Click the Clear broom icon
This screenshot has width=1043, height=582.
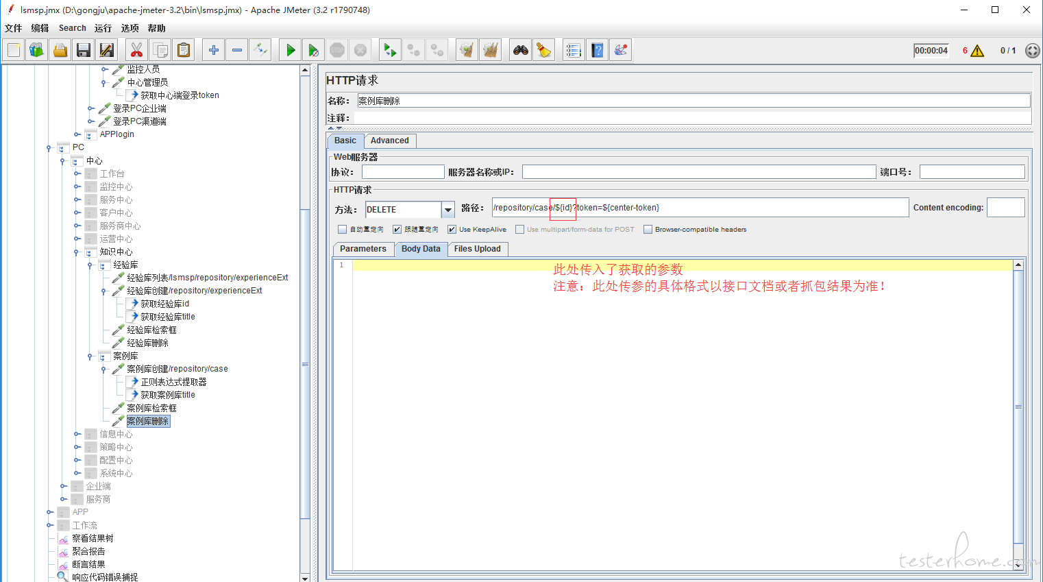(467, 50)
